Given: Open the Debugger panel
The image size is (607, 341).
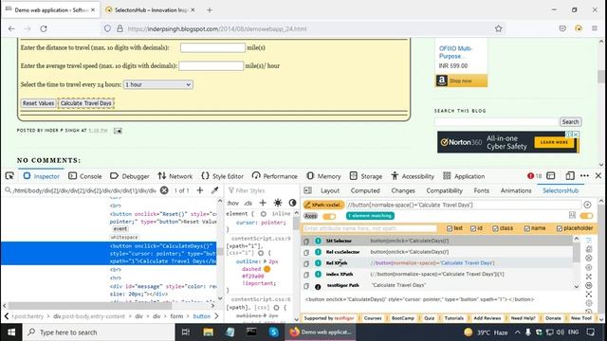Looking at the screenshot, I should [130, 176].
